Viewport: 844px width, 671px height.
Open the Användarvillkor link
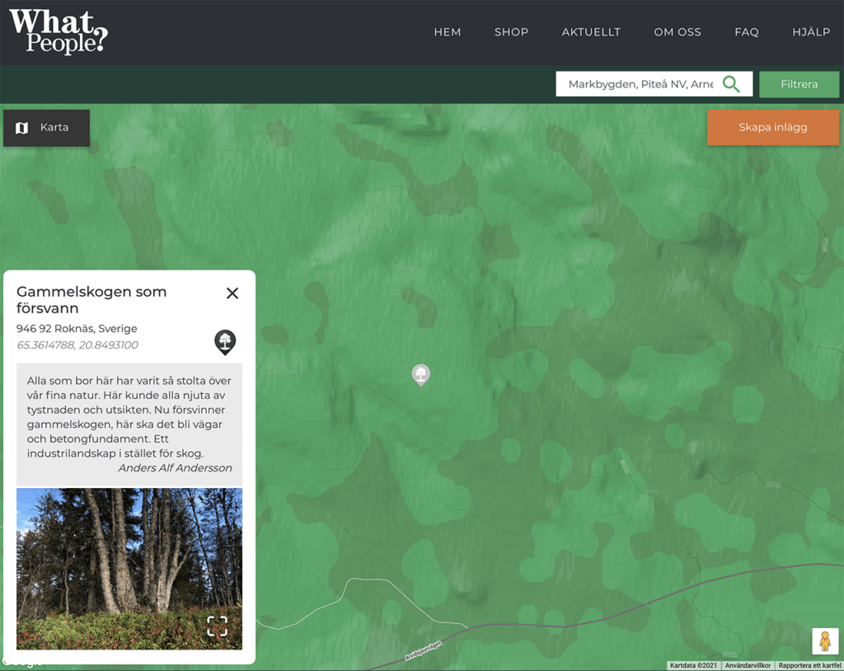[747, 665]
